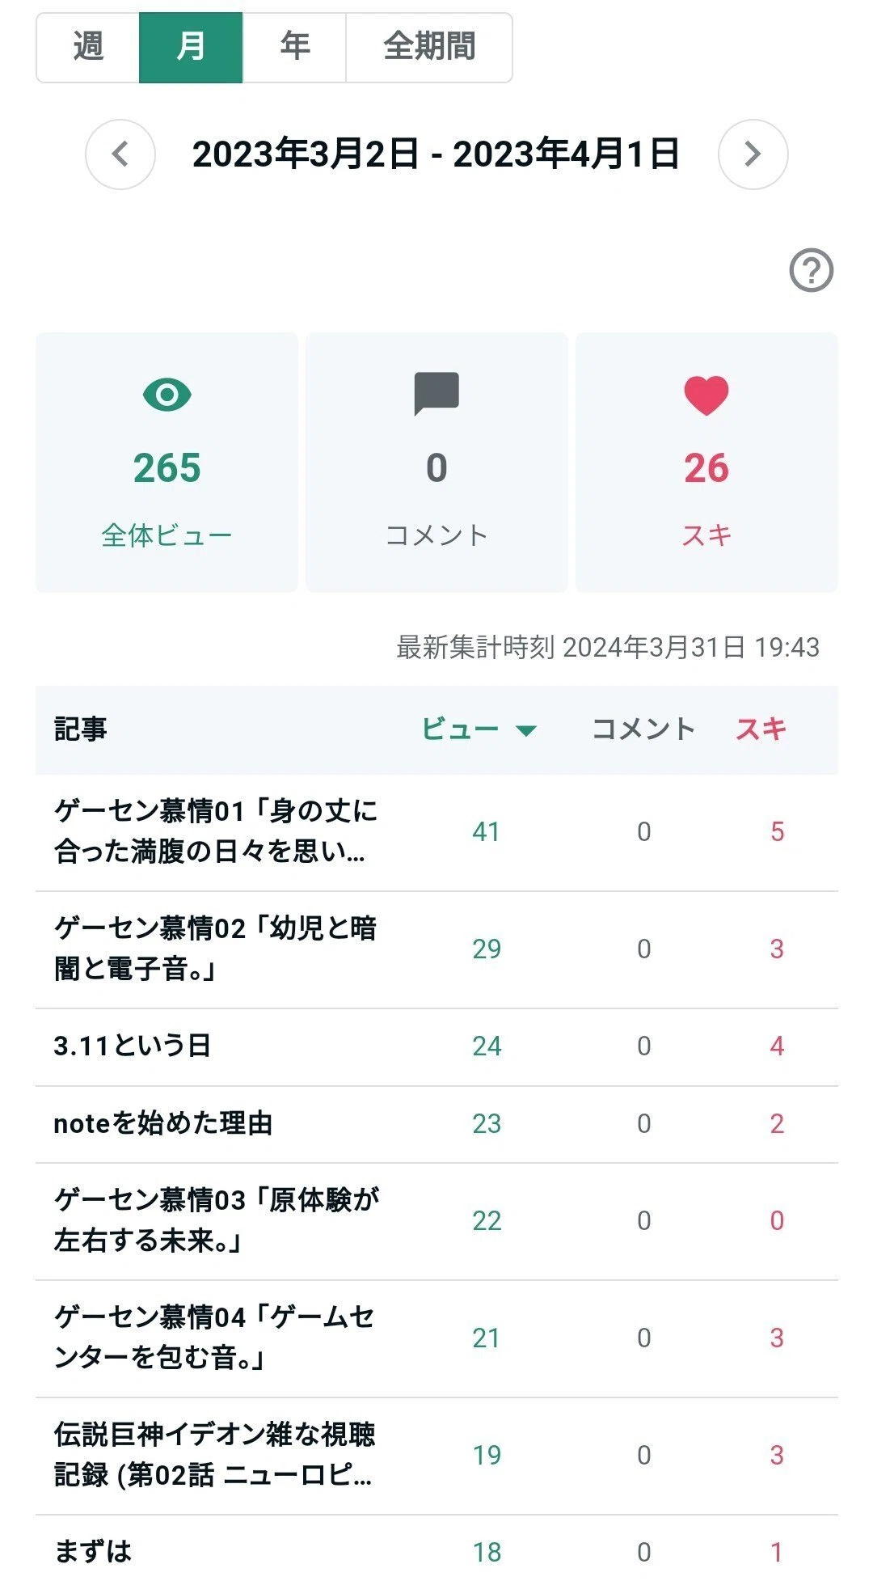This screenshot has height=1581, width=873.
Task: Click the comment bubble icon
Action: [436, 394]
